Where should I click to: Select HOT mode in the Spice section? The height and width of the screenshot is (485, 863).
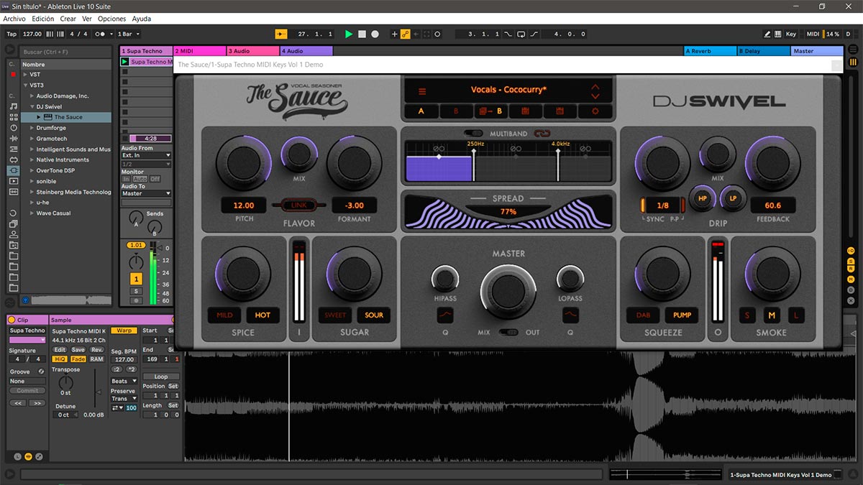coord(263,315)
